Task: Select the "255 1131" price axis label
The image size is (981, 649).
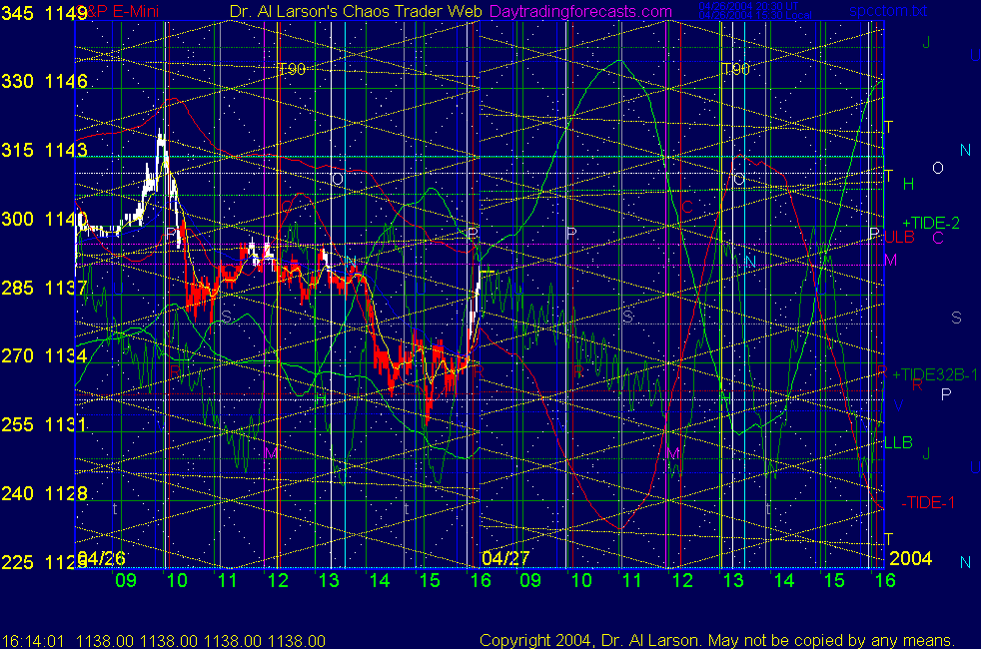Action: click(x=44, y=424)
